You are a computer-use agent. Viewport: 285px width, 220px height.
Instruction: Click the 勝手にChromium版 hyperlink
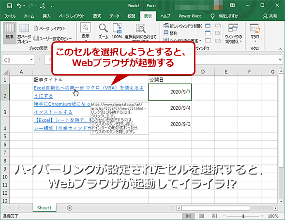pyautogui.click(x=62, y=108)
